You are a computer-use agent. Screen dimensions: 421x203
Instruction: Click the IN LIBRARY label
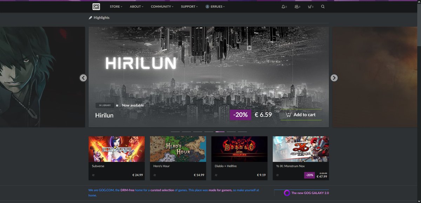click(105, 105)
